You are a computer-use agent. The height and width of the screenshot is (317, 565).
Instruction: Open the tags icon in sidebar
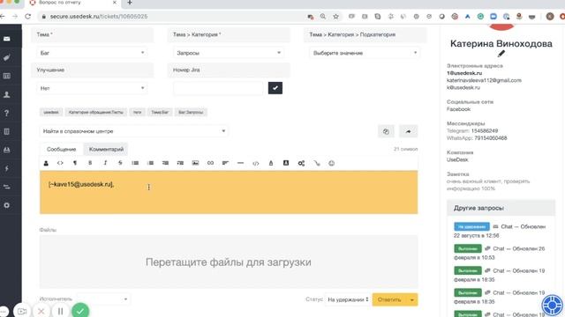(x=7, y=57)
